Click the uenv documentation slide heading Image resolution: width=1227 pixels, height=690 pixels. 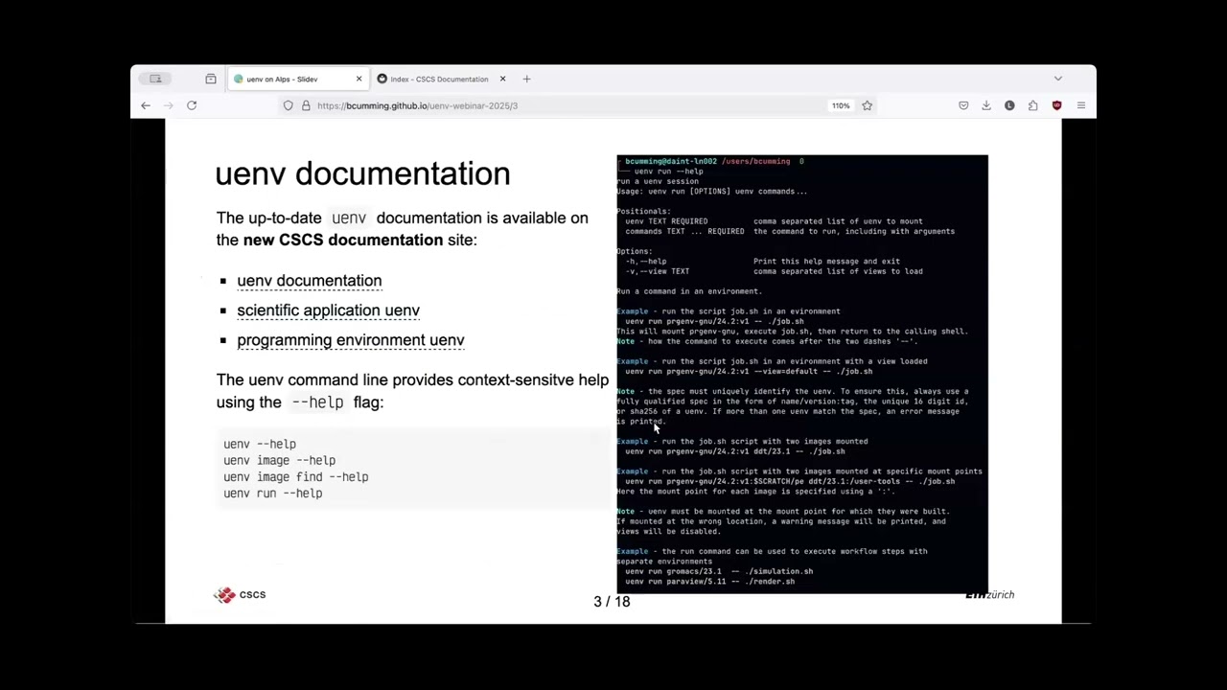[x=362, y=173]
